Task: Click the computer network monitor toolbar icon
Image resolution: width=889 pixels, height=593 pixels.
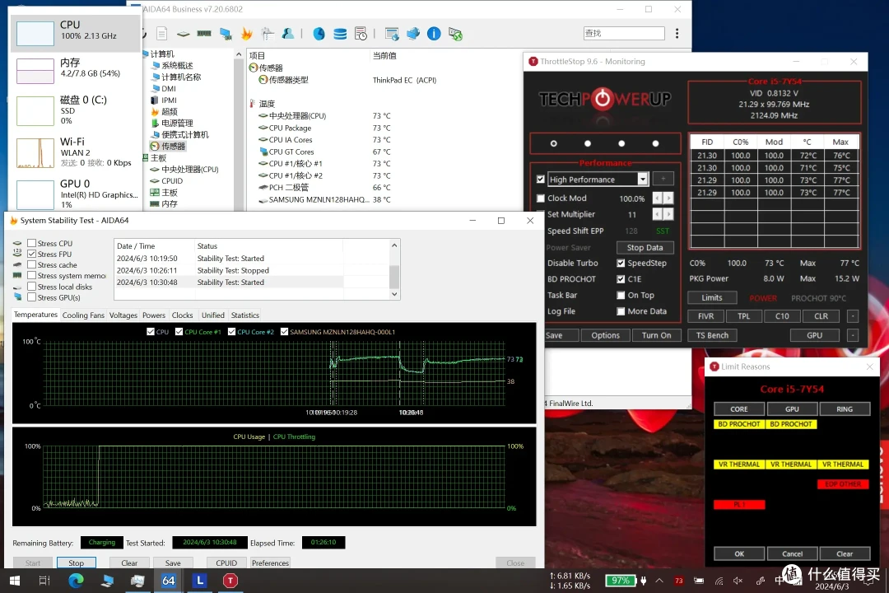Action: click(x=226, y=34)
